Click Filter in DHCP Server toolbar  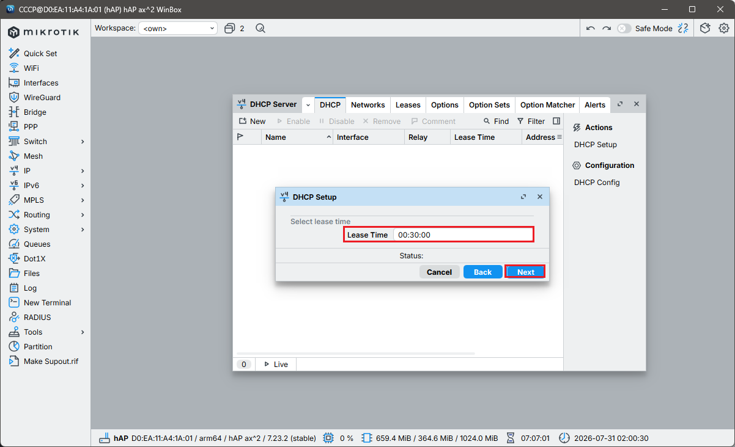(531, 121)
